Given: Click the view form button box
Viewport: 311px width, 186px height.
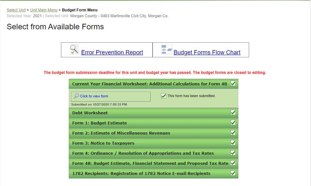Looking at the screenshot, I should click(x=110, y=96).
